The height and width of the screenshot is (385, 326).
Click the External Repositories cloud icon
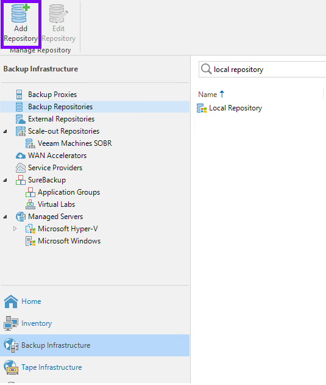pyautogui.click(x=20, y=119)
